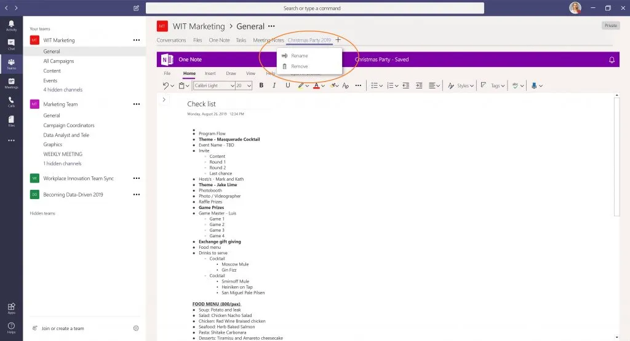Go forward using the forward arrow

(x=16, y=8)
